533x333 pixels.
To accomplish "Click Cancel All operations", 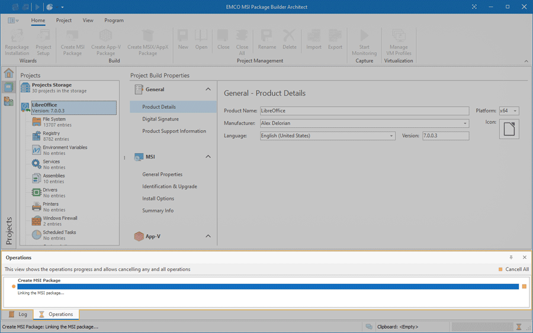I will point(513,269).
